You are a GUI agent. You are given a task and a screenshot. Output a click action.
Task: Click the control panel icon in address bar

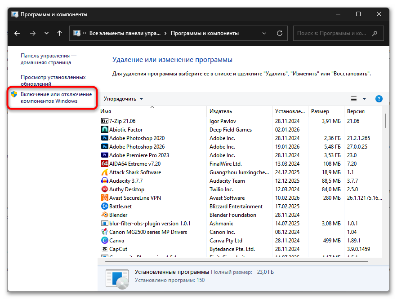click(77, 33)
